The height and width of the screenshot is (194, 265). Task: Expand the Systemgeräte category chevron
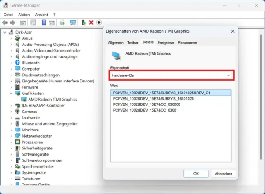tap(11, 172)
